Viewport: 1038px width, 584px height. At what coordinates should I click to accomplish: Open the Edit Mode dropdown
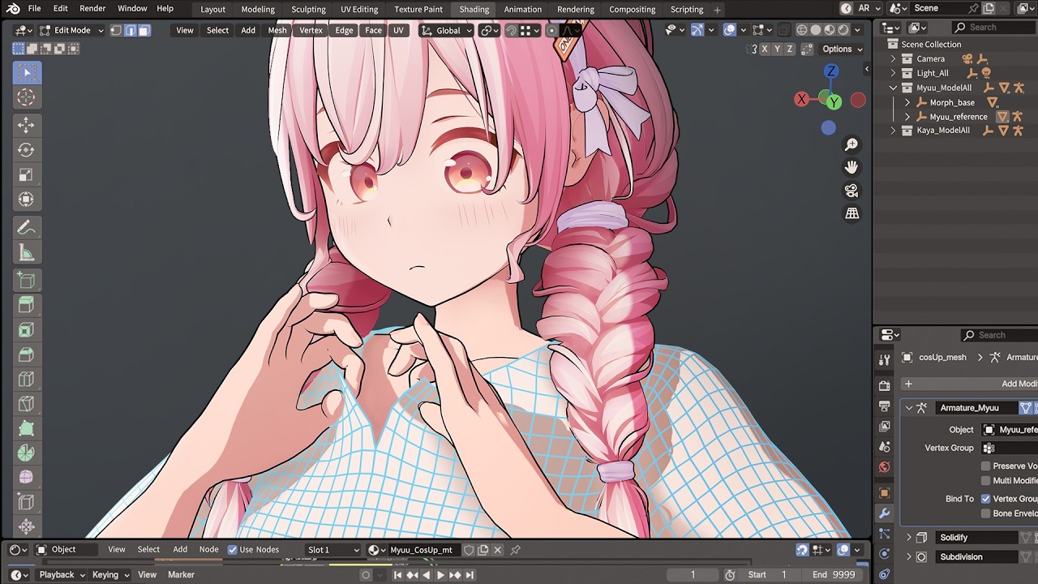pos(71,30)
